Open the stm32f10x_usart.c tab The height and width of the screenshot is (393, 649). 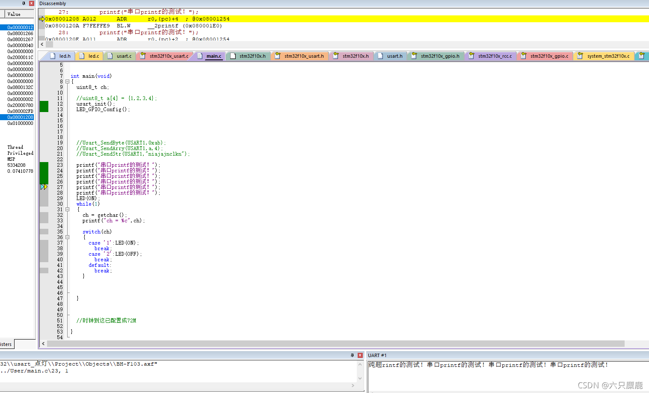pyautogui.click(x=165, y=56)
